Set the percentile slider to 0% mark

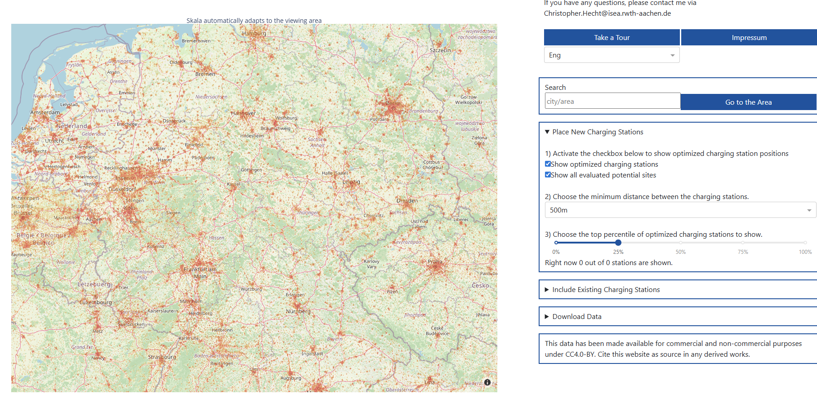point(556,243)
